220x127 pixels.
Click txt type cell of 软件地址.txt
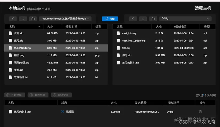click(x=97, y=77)
